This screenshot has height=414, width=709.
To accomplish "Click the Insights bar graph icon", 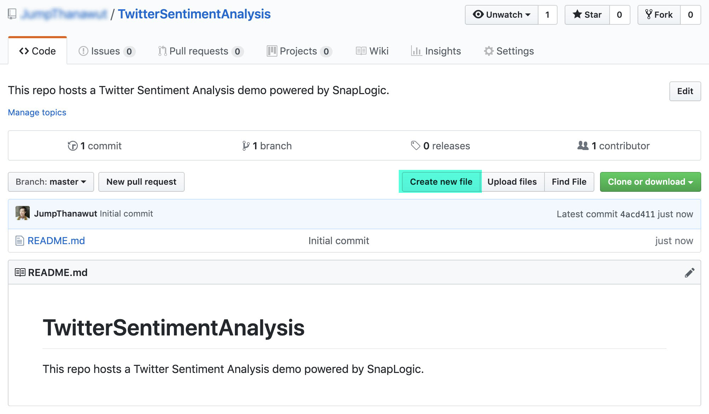I will pyautogui.click(x=416, y=51).
